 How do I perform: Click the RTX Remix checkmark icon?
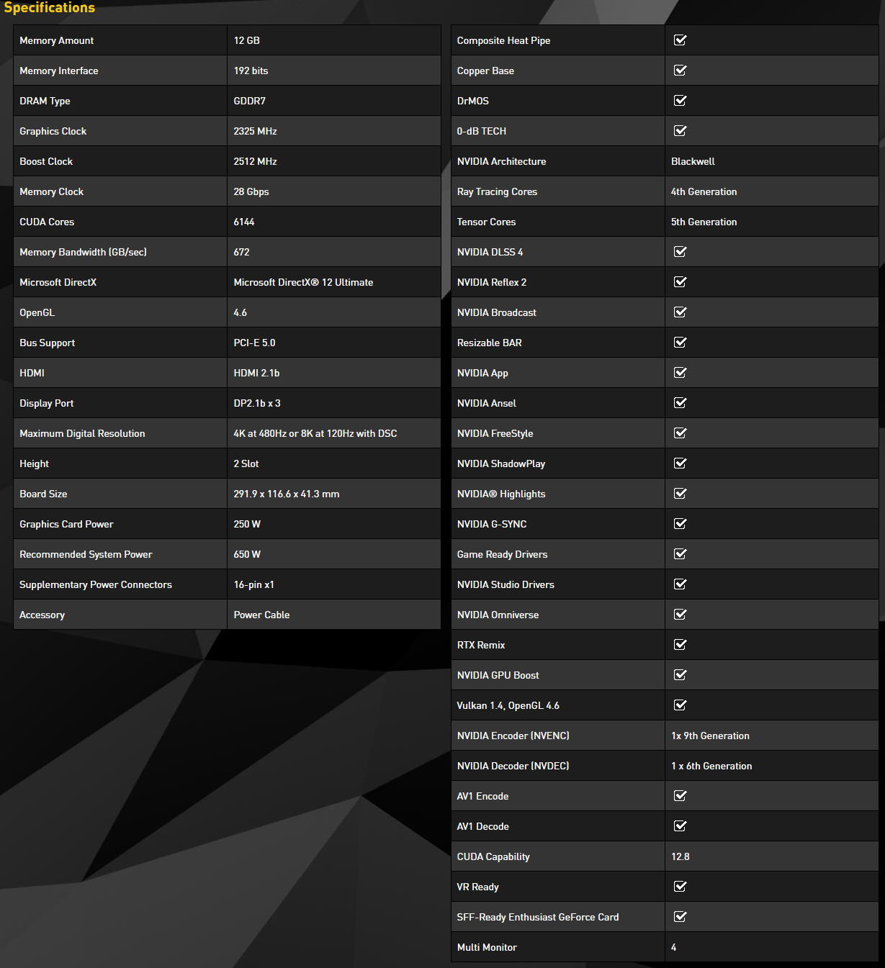680,645
